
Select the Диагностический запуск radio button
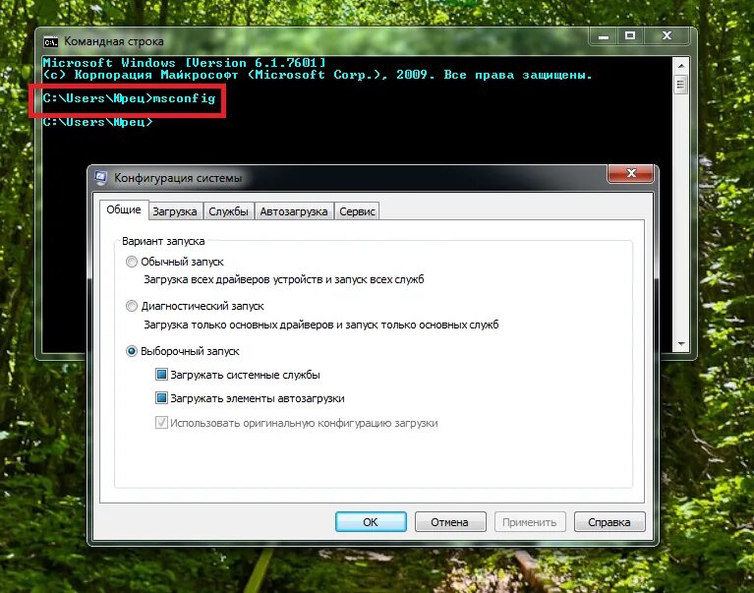coord(132,306)
